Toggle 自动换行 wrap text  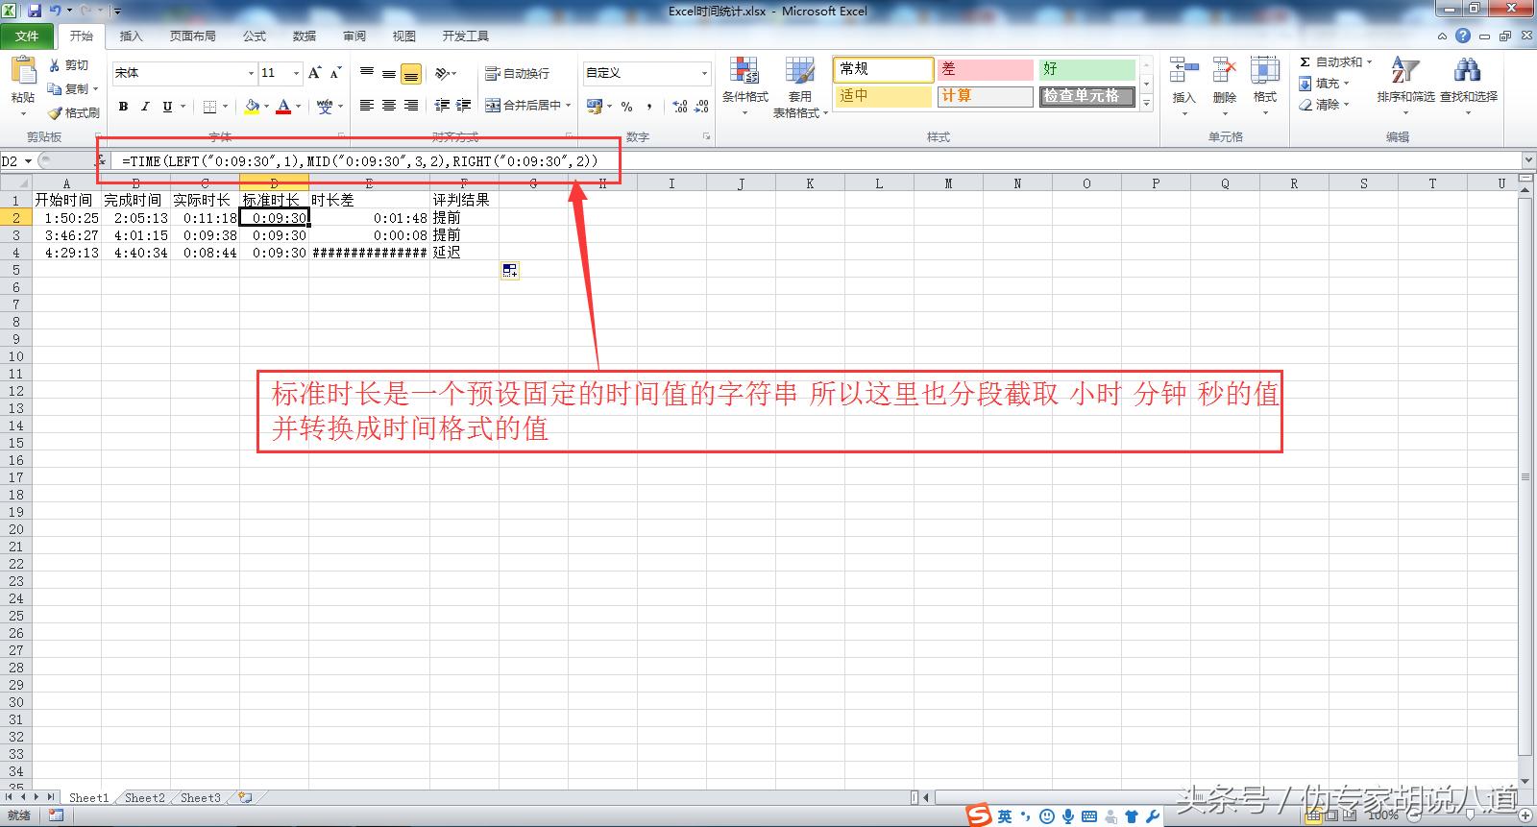pyautogui.click(x=517, y=73)
